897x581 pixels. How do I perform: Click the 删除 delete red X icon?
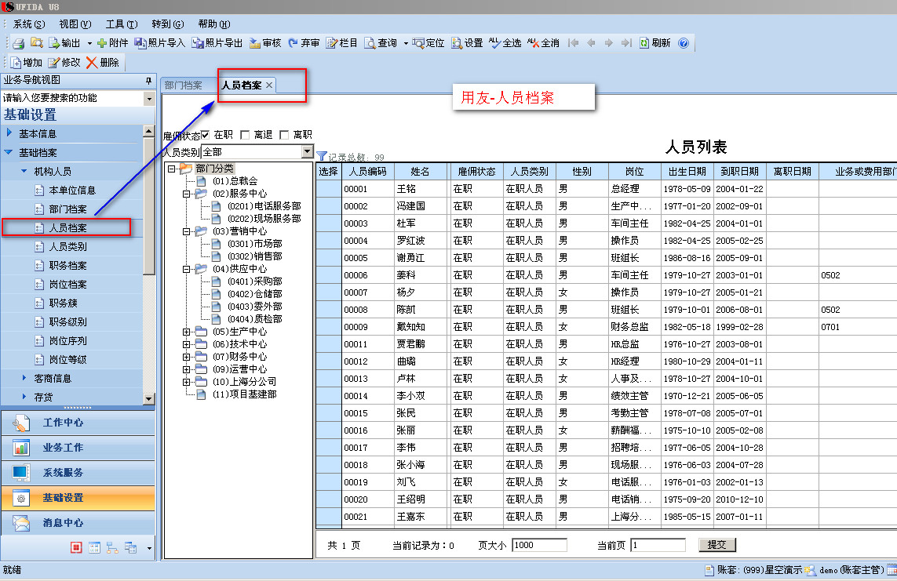pos(92,63)
